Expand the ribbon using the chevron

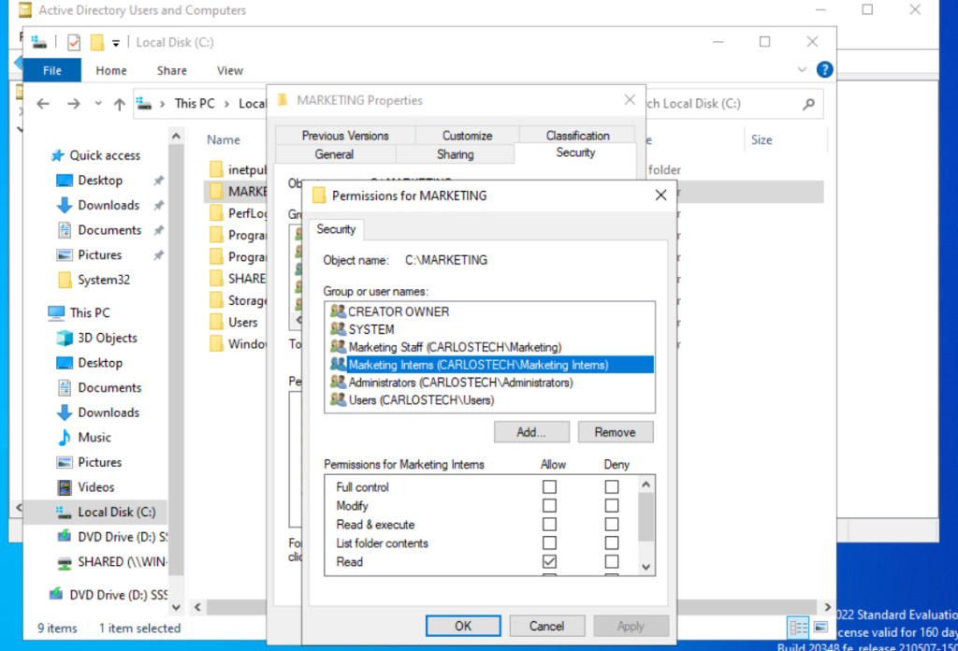(x=802, y=70)
